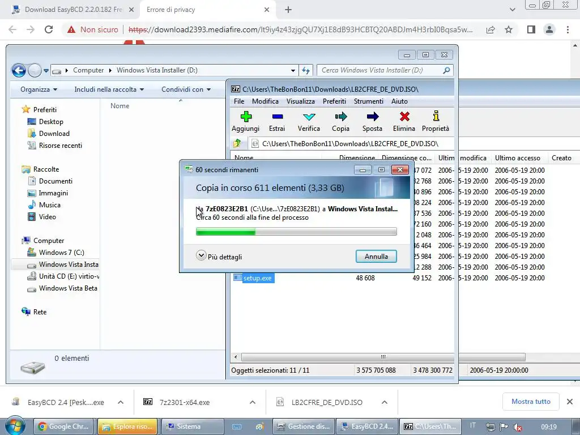
Task: Open the Chrome tab search chevron
Action: tap(512, 10)
